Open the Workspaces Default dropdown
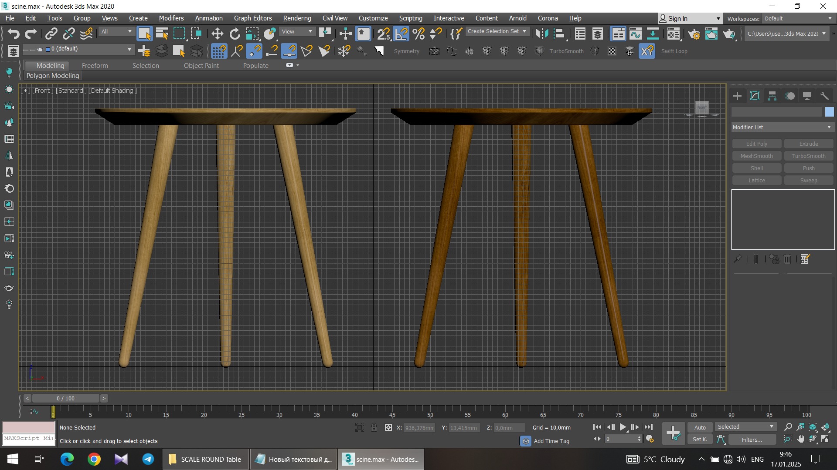837x470 pixels. pyautogui.click(x=798, y=18)
